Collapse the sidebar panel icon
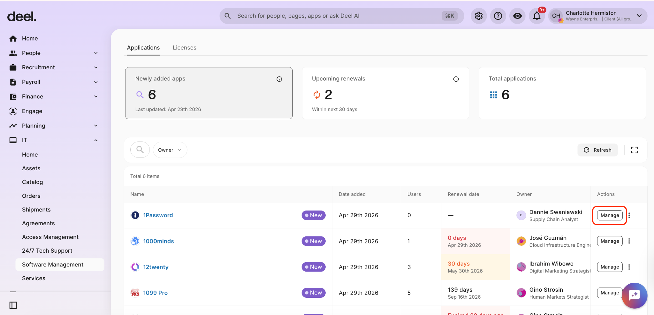The width and height of the screenshot is (654, 315). coord(13,305)
